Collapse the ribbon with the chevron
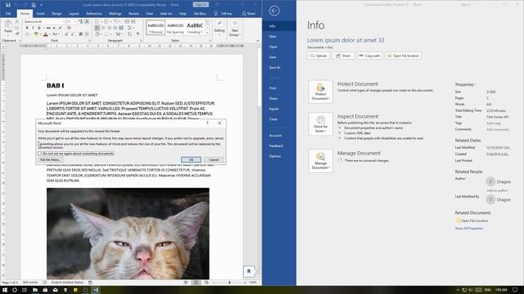 tap(258, 41)
